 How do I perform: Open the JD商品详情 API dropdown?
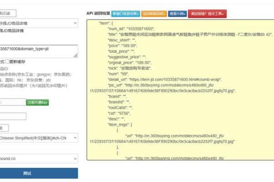(39, 23)
